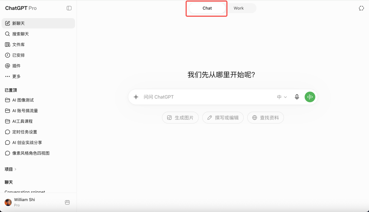Open pinned chat 定时任务设置
The image size is (369, 212).
pyautogui.click(x=38, y=132)
